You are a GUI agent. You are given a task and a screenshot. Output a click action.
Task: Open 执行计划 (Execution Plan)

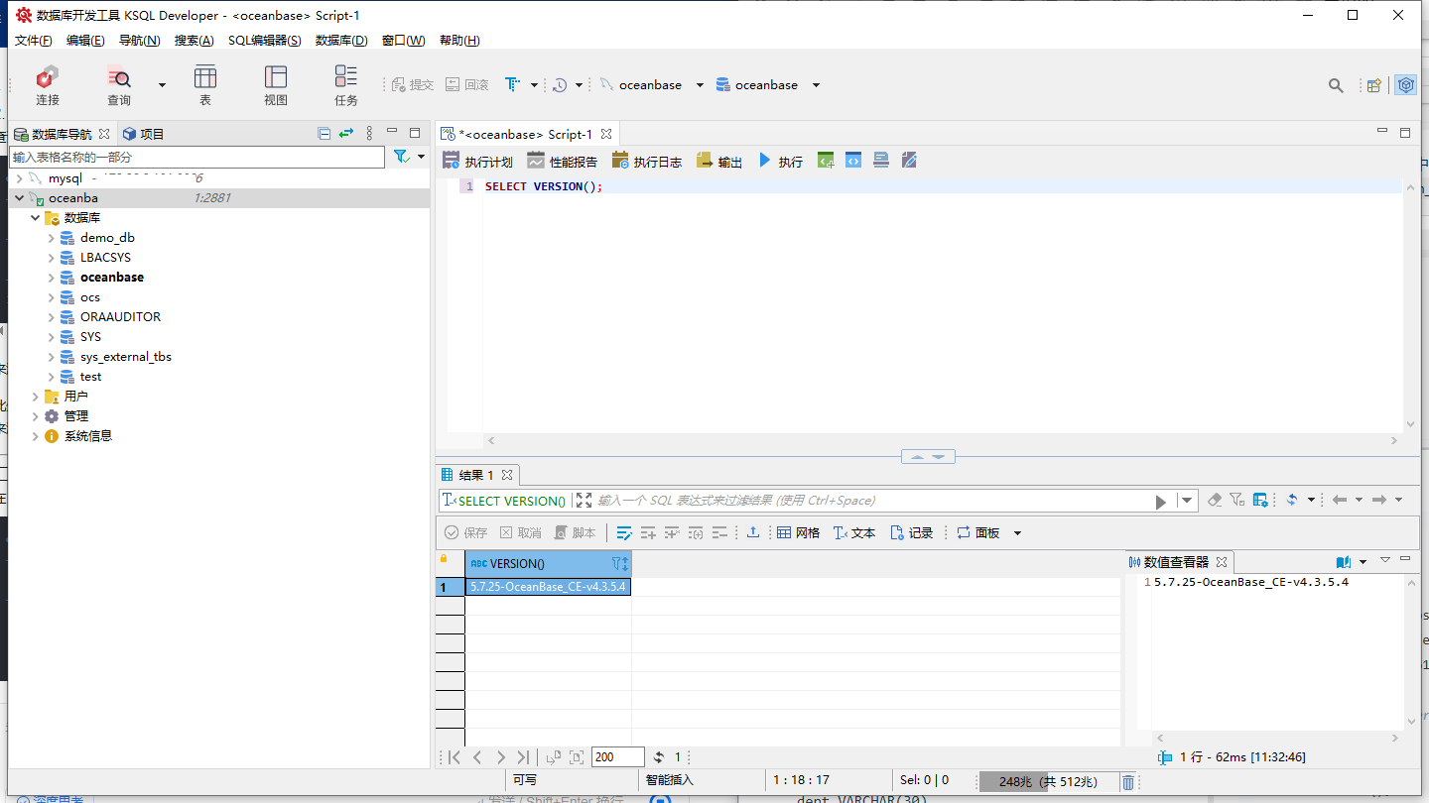[x=477, y=161]
